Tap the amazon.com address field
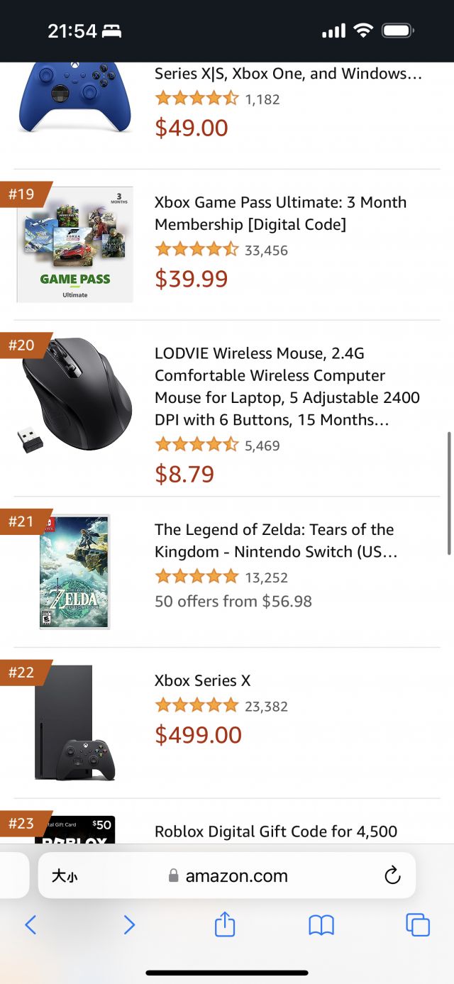454x984 pixels. 236,875
